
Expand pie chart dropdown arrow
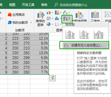coord(52,24)
